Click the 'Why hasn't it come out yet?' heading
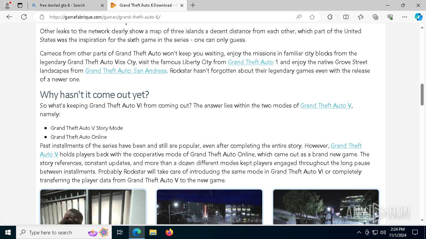Screen dimensions: 426x239 [95, 95]
